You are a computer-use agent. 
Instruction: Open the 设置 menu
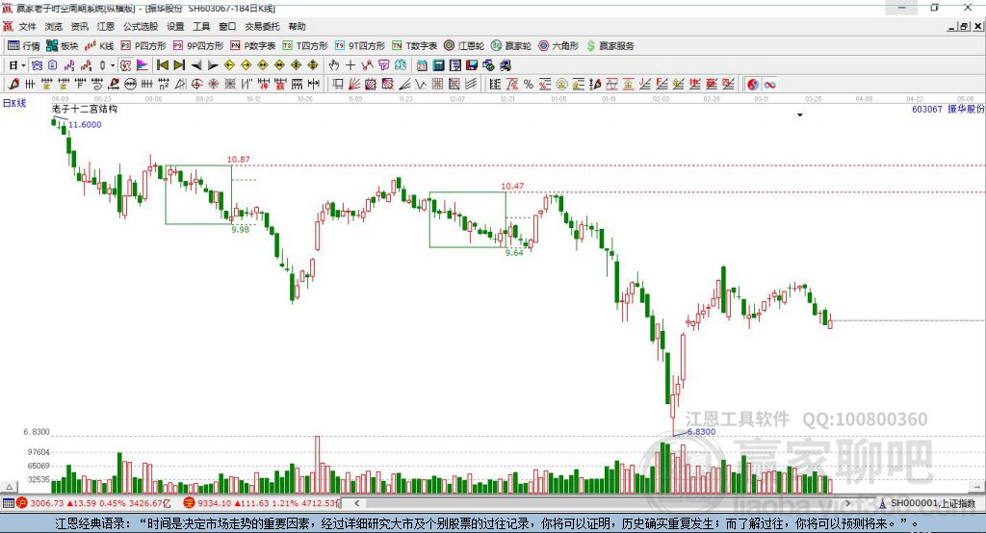click(175, 26)
